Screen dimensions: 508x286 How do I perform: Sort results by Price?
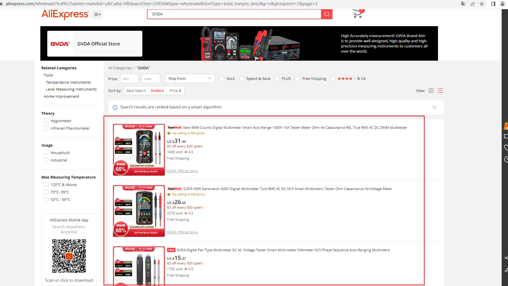[175, 91]
